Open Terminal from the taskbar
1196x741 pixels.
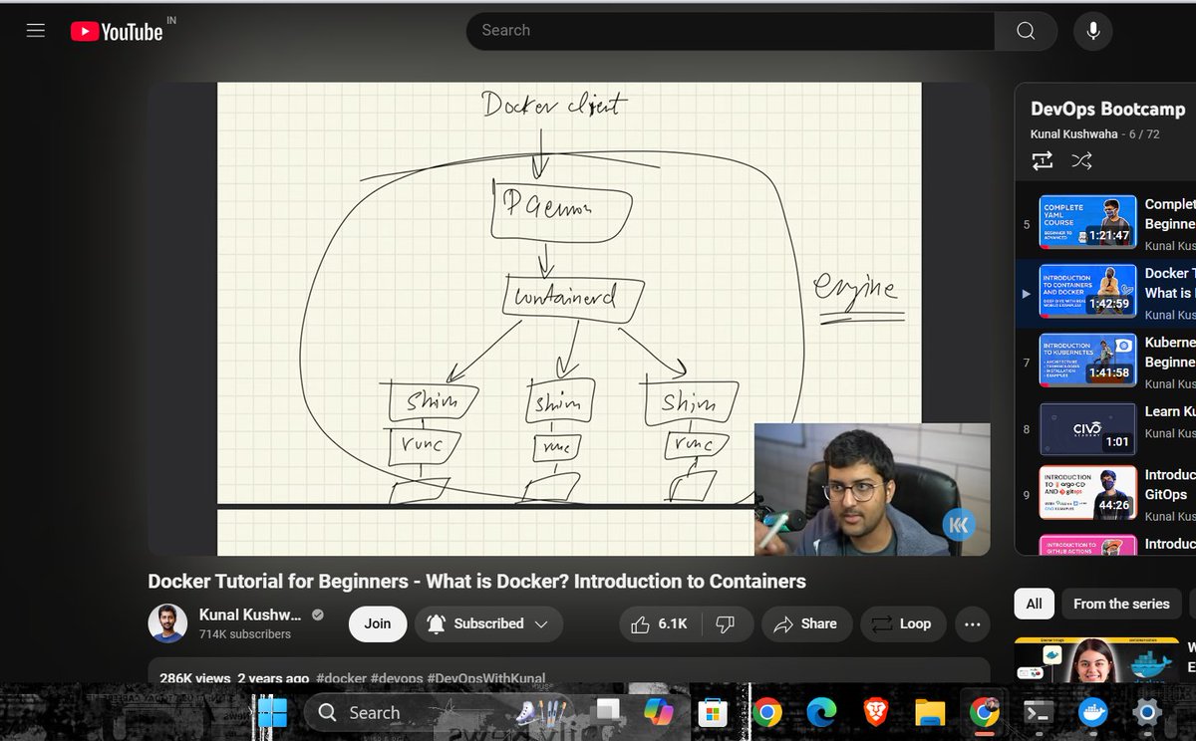pos(1039,712)
